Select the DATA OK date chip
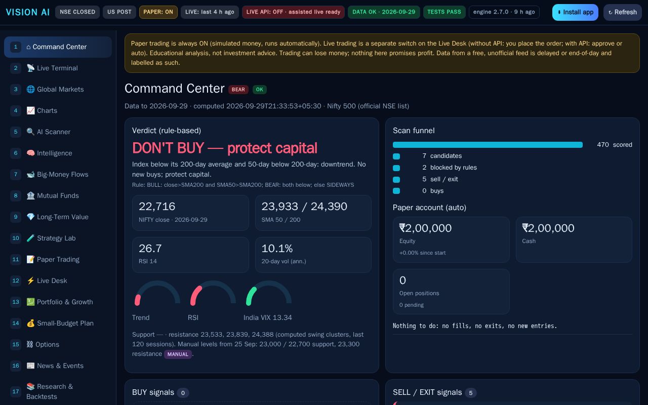The width and height of the screenshot is (648, 405). 384,12
